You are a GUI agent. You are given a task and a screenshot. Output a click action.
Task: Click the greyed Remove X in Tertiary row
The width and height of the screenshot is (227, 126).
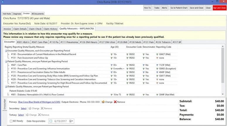click(39, 115)
